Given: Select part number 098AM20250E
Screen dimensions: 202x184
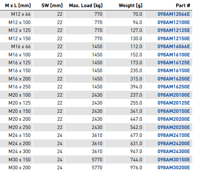Looking at the screenshot, I should click(x=174, y=127).
